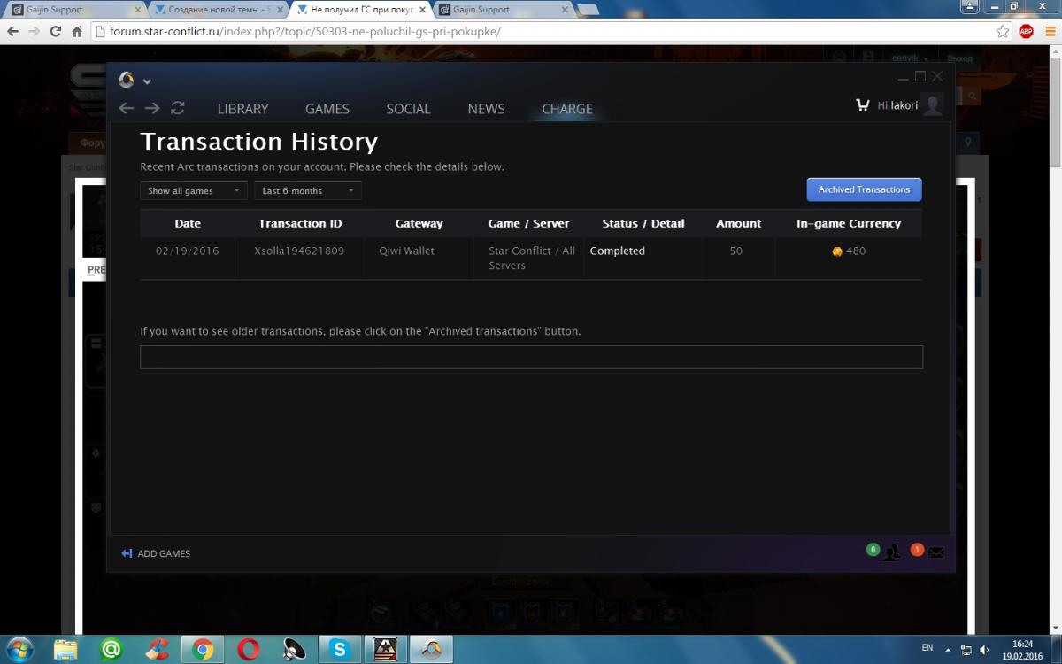
Task: Expand the 'Show all games' dropdown
Action: 194,190
